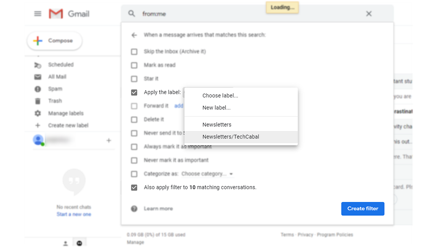Open the Spam folder icon
The height and width of the screenshot is (247, 440).
click(37, 89)
